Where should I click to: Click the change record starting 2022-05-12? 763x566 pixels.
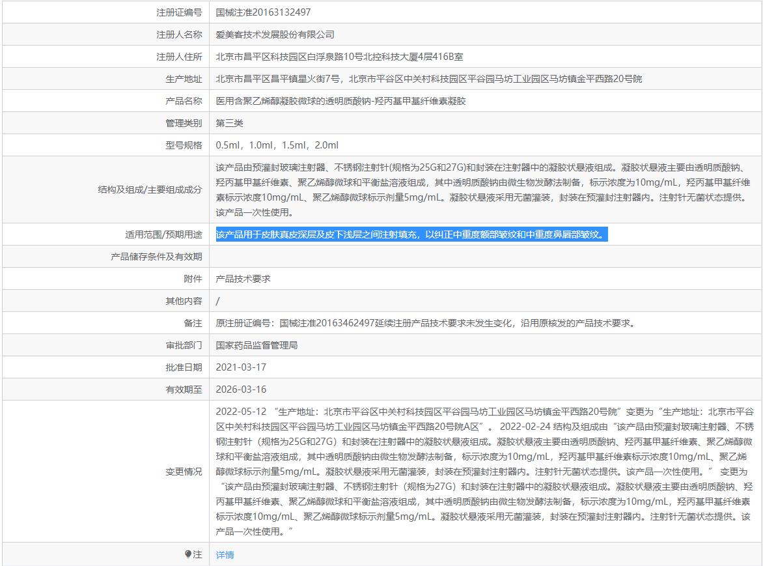pyautogui.click(x=484, y=472)
